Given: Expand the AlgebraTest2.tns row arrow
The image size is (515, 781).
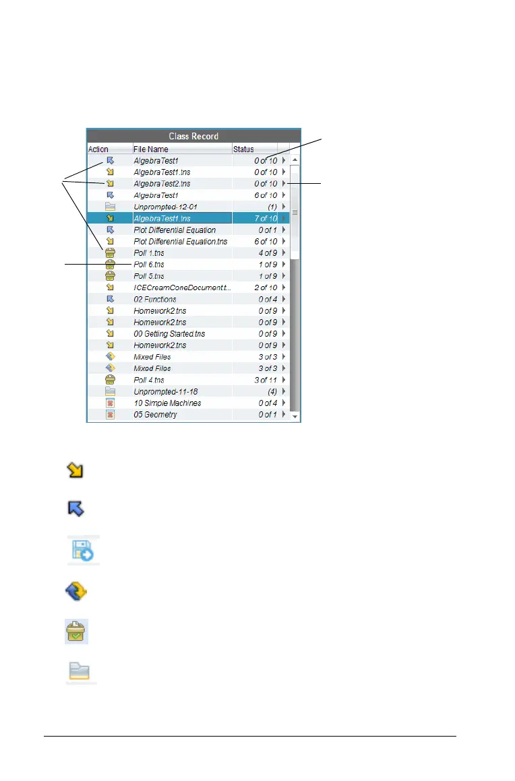Looking at the screenshot, I should 284,183.
